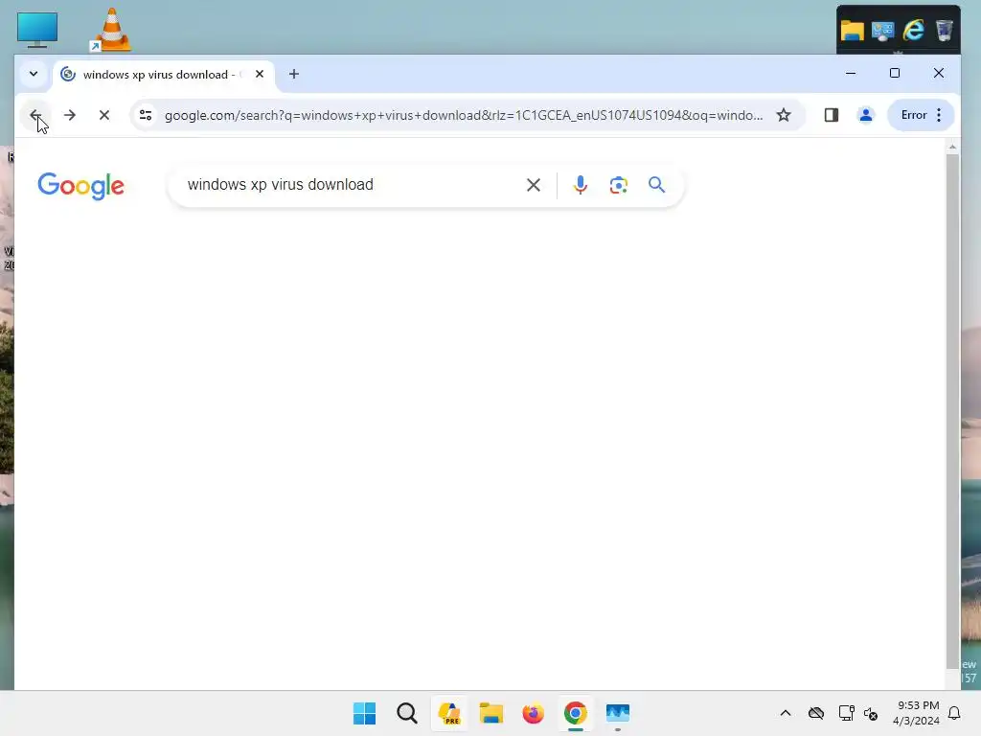The width and height of the screenshot is (981, 736).
Task: Open muted volume tray icon
Action: point(871,713)
